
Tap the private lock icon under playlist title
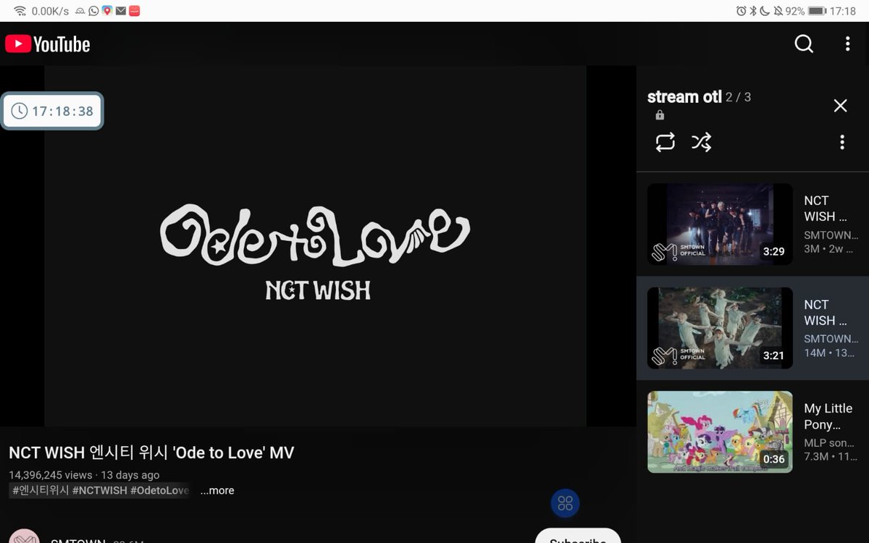660,115
